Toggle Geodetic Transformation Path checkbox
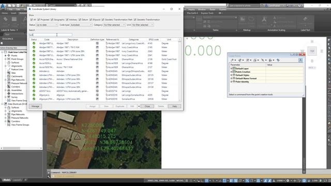The height and width of the screenshot is (186, 331). click(x=103, y=20)
